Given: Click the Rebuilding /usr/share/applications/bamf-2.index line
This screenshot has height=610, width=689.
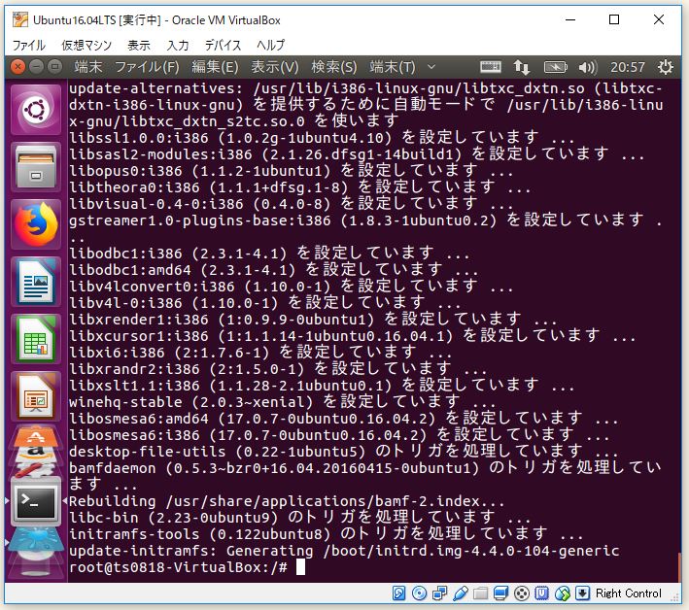Looking at the screenshot, I should pyautogui.click(x=287, y=501).
